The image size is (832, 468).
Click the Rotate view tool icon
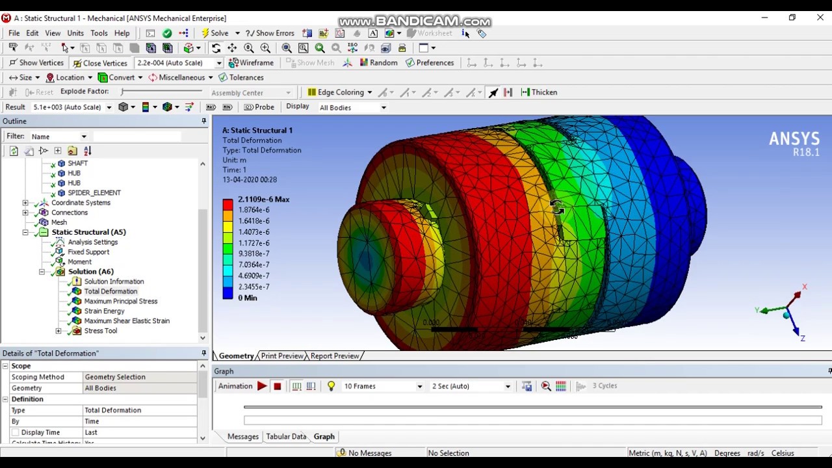pyautogui.click(x=216, y=48)
